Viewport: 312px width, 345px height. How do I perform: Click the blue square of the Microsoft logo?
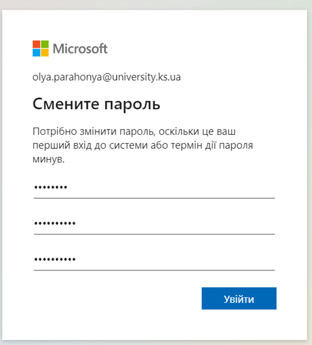(36, 53)
